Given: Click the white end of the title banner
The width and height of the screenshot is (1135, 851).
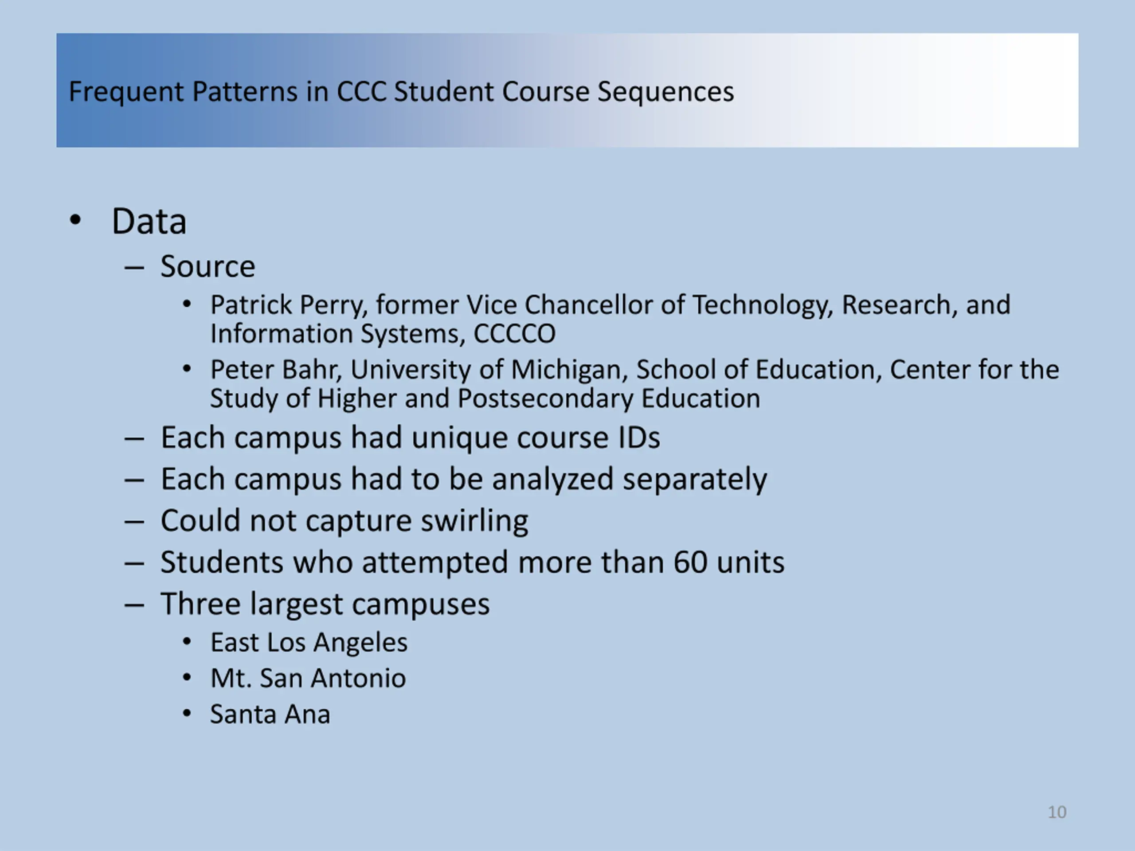Looking at the screenshot, I should [1001, 90].
